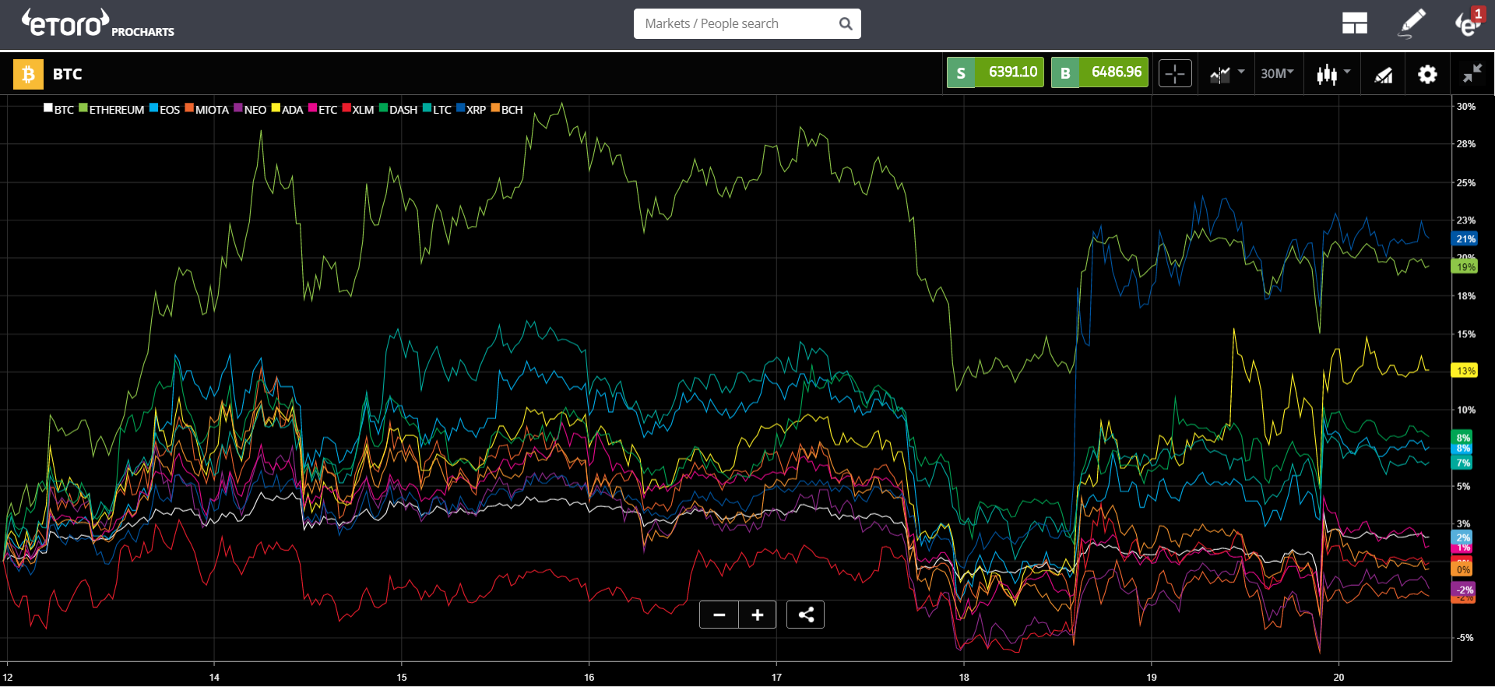Click the Sell button at 6391.10
1495x687 pixels.
pos(995,72)
